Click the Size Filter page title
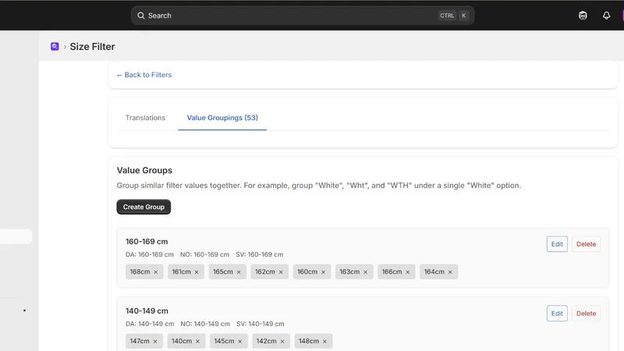624x351 pixels. click(x=92, y=47)
